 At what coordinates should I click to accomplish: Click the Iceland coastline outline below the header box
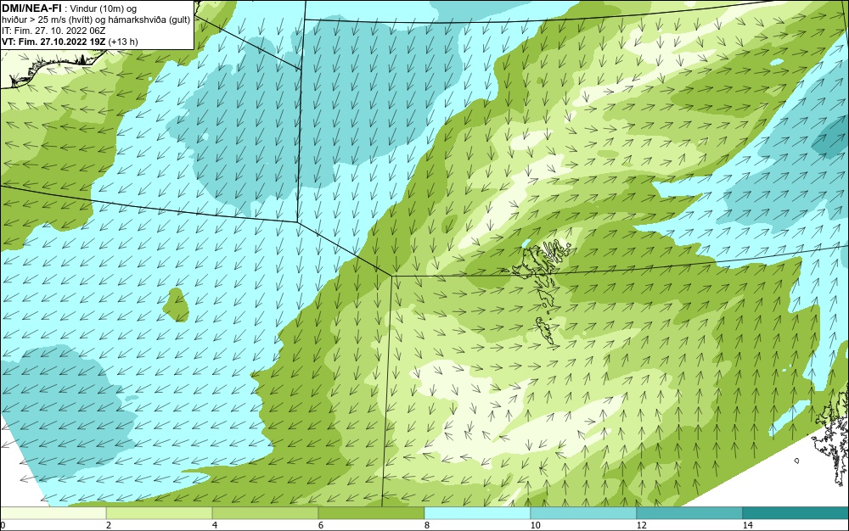click(52, 68)
